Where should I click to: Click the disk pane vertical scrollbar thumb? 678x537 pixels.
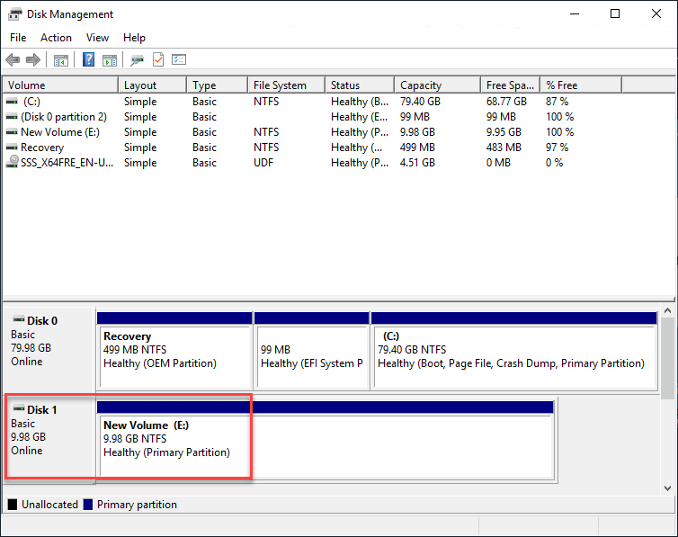click(667, 358)
